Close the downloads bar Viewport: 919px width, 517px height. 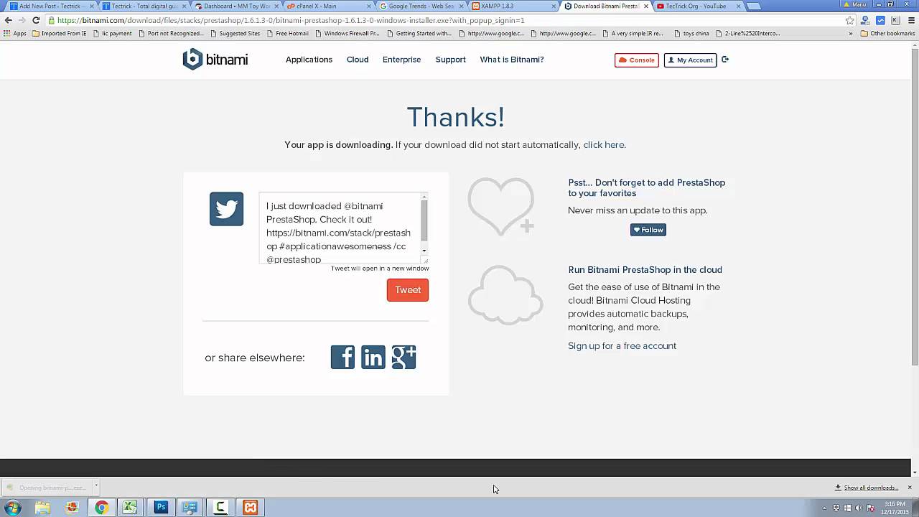(910, 488)
